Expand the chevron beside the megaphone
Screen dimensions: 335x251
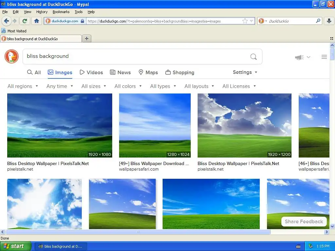[x=309, y=57]
